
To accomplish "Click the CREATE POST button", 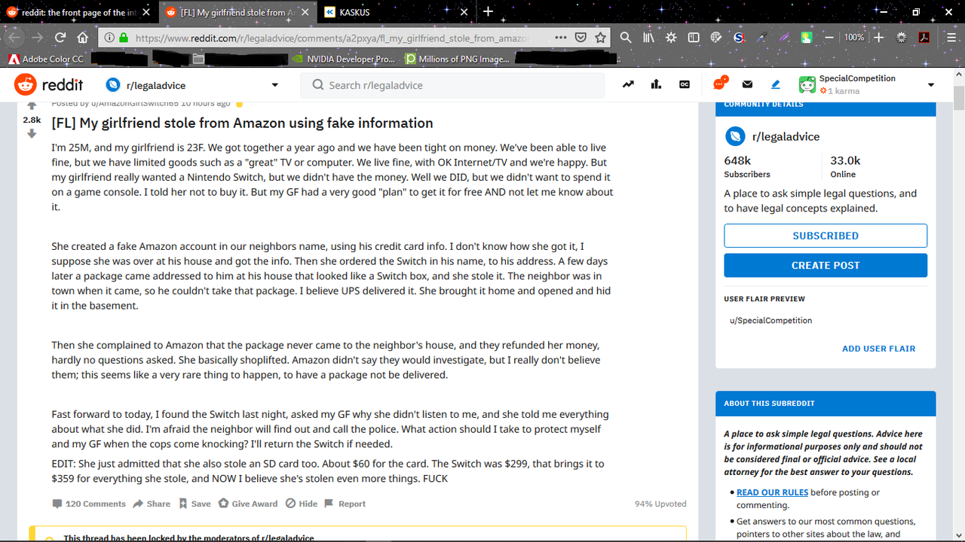I will click(826, 265).
